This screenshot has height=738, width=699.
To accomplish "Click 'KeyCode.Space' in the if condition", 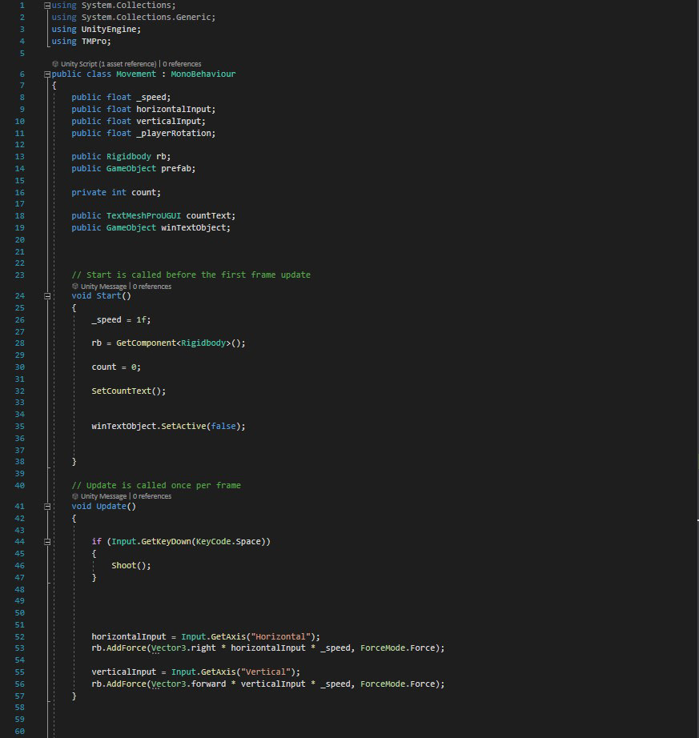I will tap(228, 542).
